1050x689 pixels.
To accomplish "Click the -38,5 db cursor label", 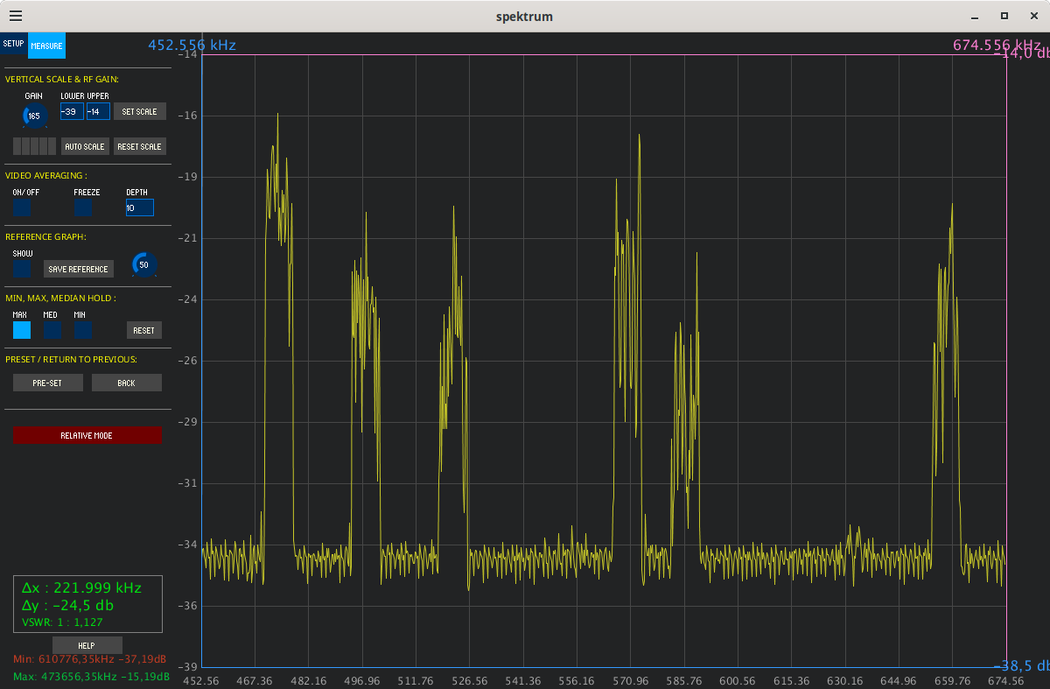I will (x=1021, y=665).
